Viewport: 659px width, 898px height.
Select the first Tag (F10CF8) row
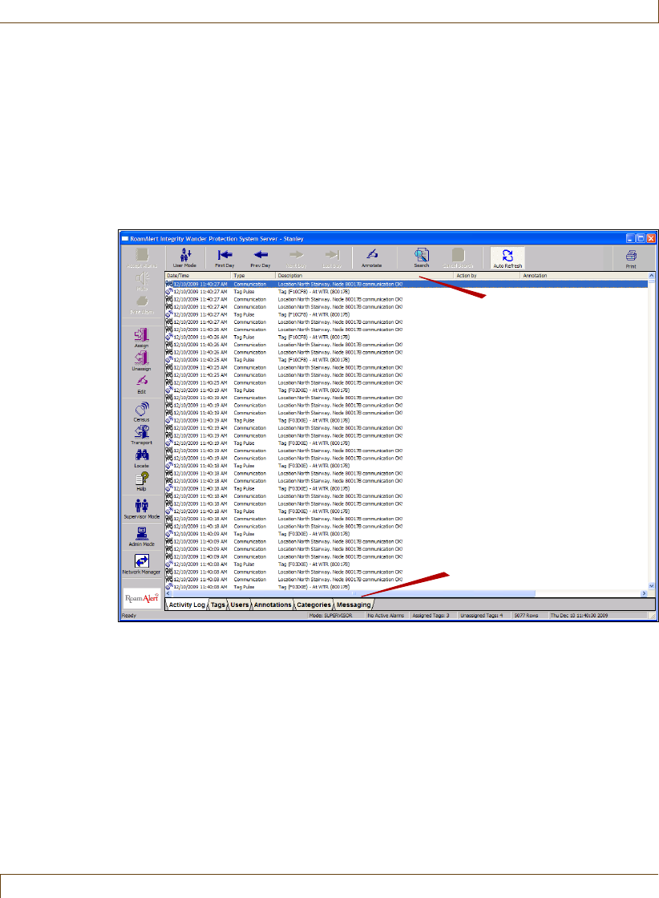406,292
